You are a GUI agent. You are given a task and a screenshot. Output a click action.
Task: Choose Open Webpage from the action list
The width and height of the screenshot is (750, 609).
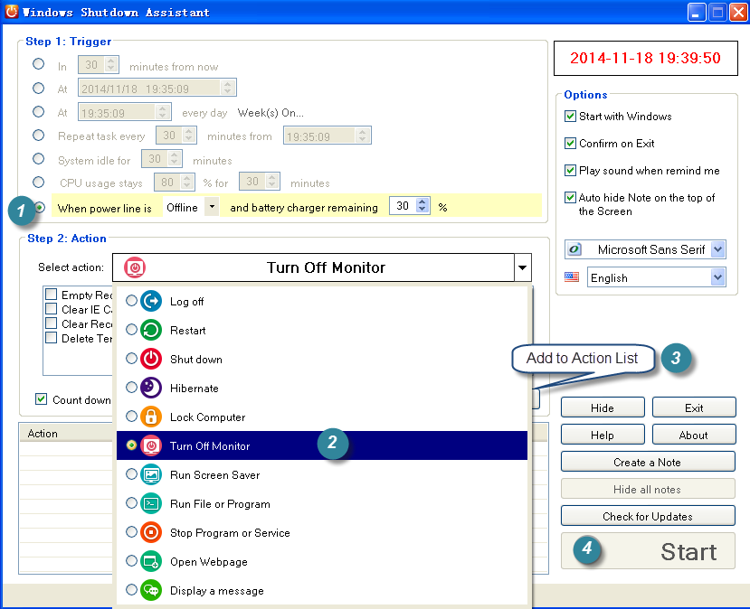pyautogui.click(x=208, y=562)
